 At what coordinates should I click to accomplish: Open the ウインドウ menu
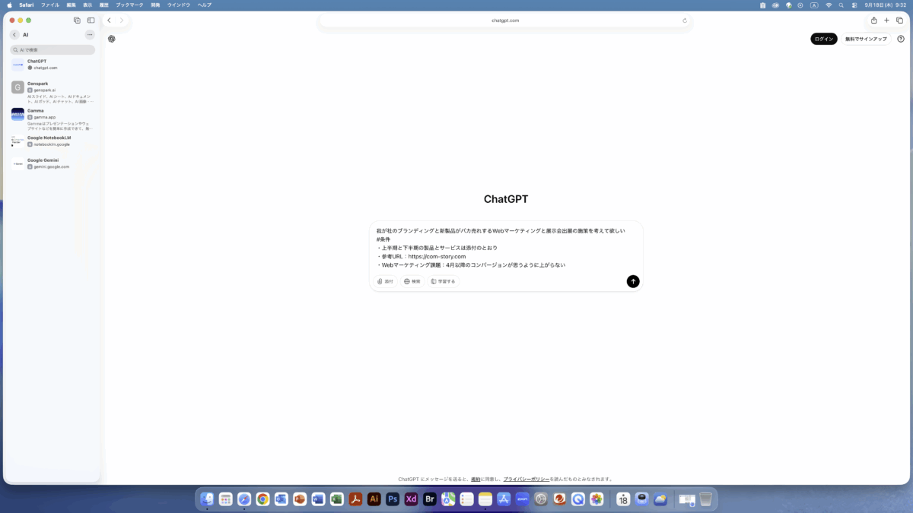coord(178,5)
